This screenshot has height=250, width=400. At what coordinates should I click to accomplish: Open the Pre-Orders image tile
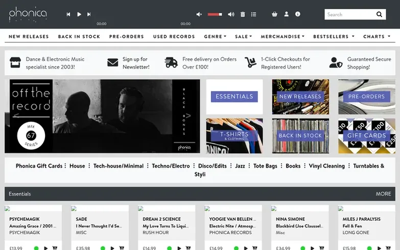367,97
